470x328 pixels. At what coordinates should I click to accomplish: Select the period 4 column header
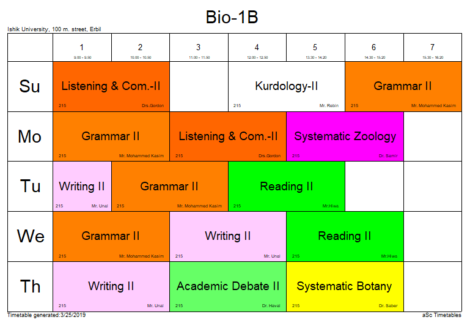257,48
